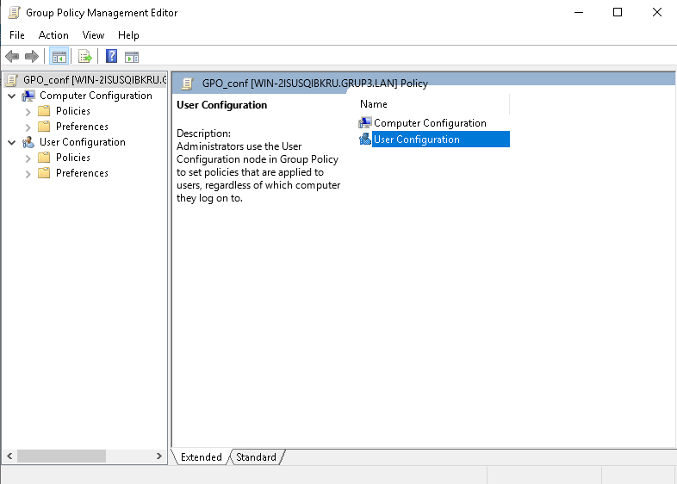Select the GPO_conf root node in tree
The image size is (677, 484).
[86, 80]
